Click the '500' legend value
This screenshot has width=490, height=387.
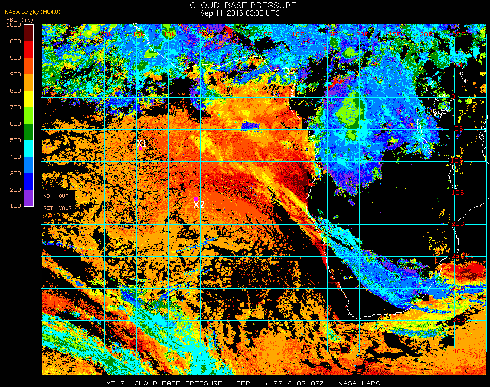(15, 140)
